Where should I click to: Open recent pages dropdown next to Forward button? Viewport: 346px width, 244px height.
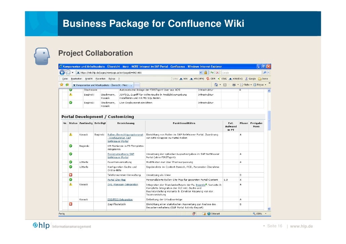pos(73,73)
